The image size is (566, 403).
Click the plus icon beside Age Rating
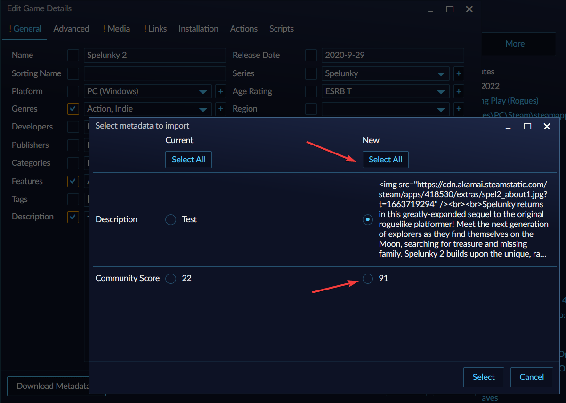(459, 91)
